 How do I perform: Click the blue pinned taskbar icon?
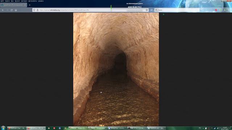[x=60, y=128]
